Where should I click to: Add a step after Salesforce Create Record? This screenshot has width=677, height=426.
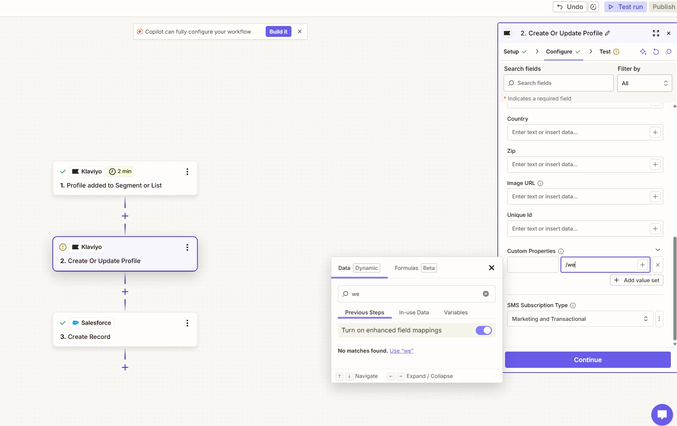pyautogui.click(x=125, y=367)
